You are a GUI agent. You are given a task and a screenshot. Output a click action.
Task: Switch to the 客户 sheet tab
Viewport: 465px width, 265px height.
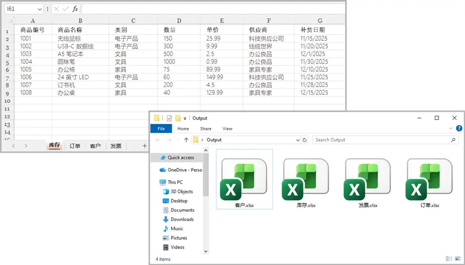click(95, 145)
